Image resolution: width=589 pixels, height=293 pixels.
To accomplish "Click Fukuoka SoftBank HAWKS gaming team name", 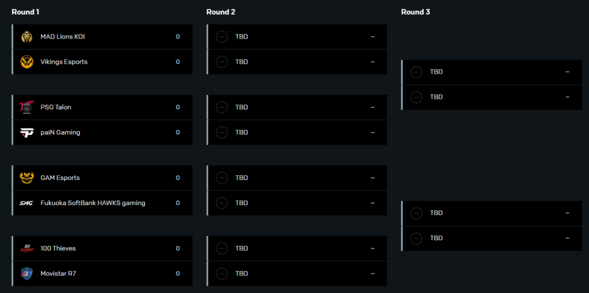I will [93, 203].
